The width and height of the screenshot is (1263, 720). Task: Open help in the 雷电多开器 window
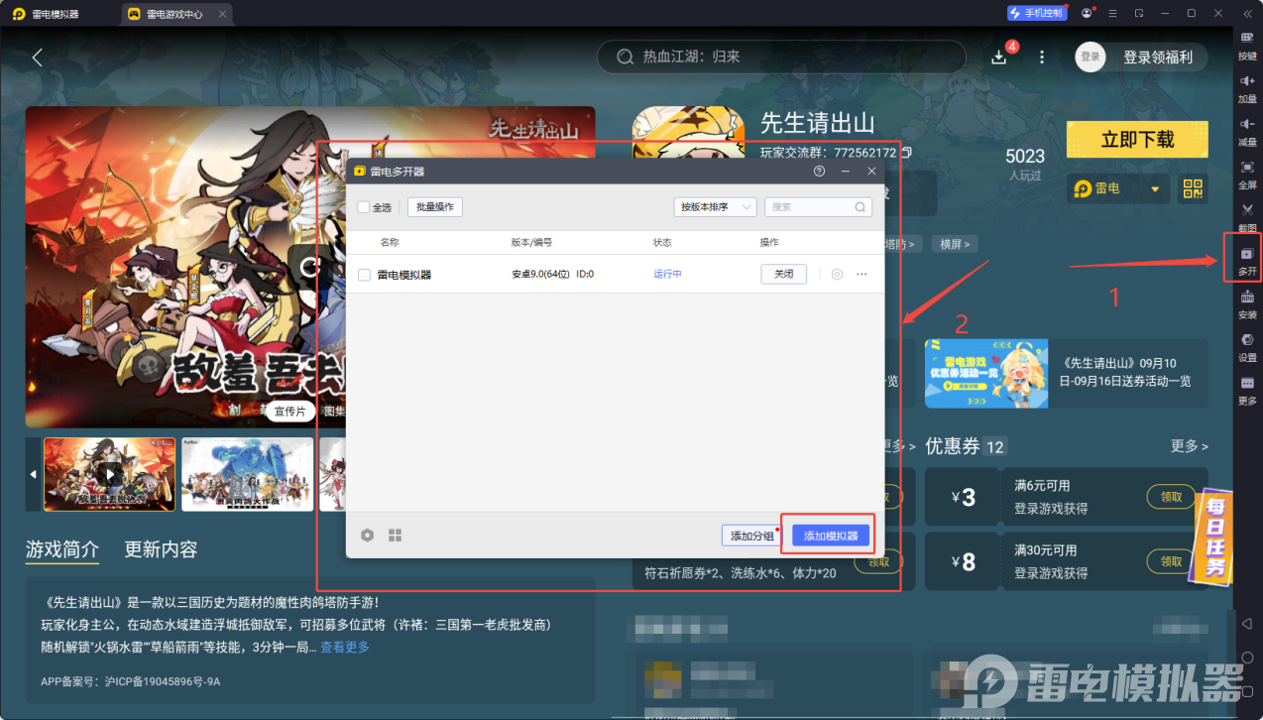[x=819, y=171]
